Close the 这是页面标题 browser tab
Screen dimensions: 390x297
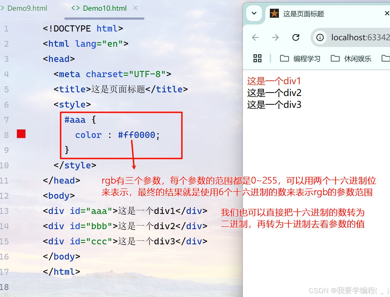coord(387,13)
